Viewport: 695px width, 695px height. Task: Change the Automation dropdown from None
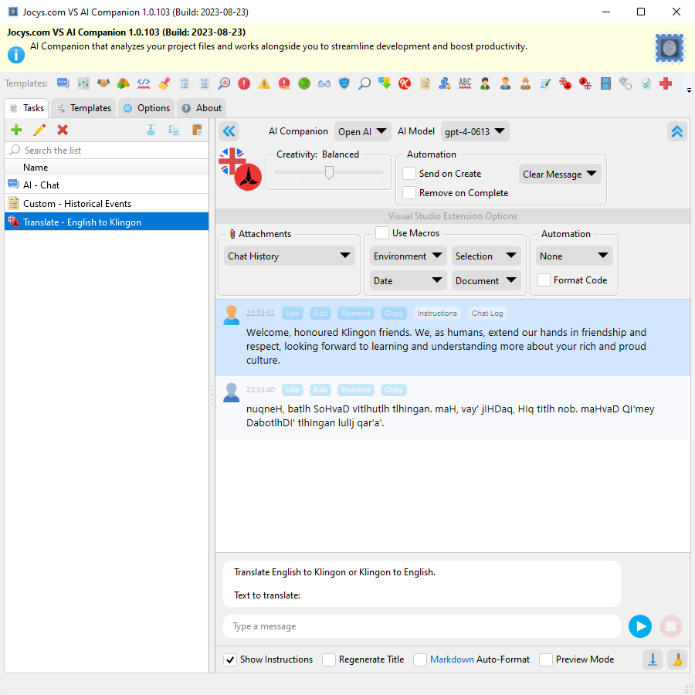pyautogui.click(x=574, y=255)
